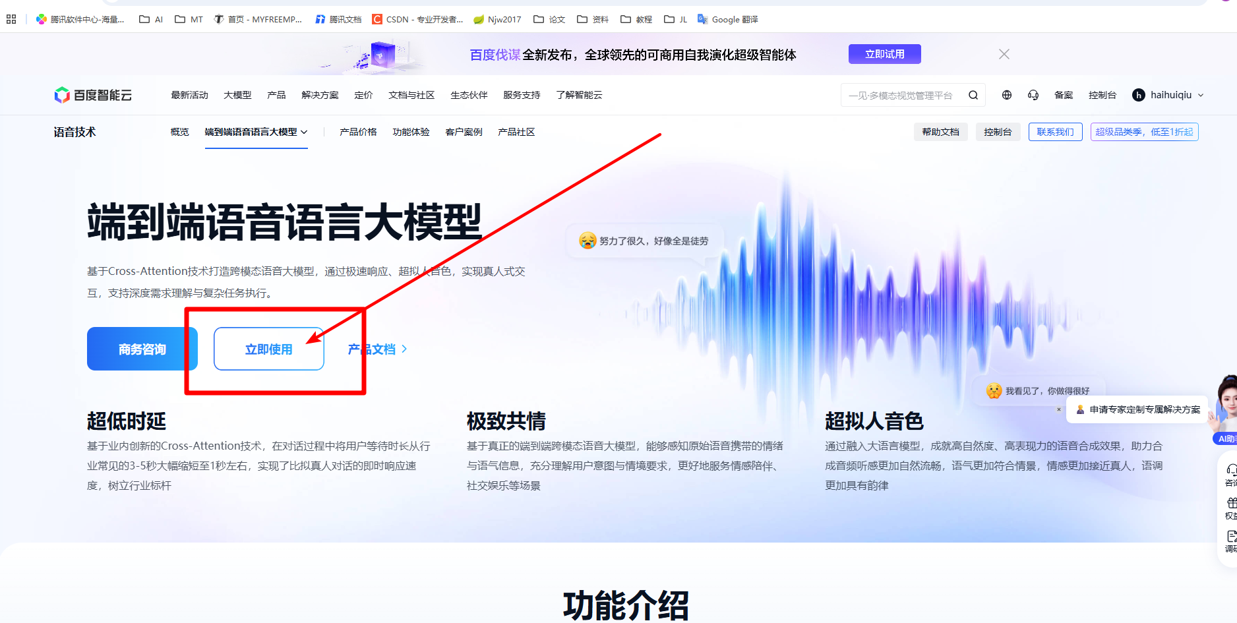The width and height of the screenshot is (1237, 623).
Task: Click the 语音技术 section title
Action: point(75,132)
